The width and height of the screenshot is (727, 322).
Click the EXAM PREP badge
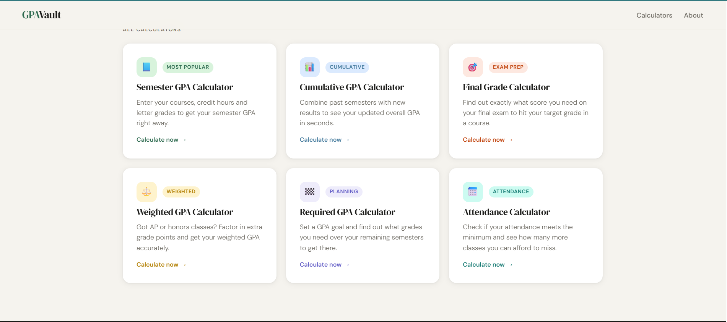pos(508,67)
